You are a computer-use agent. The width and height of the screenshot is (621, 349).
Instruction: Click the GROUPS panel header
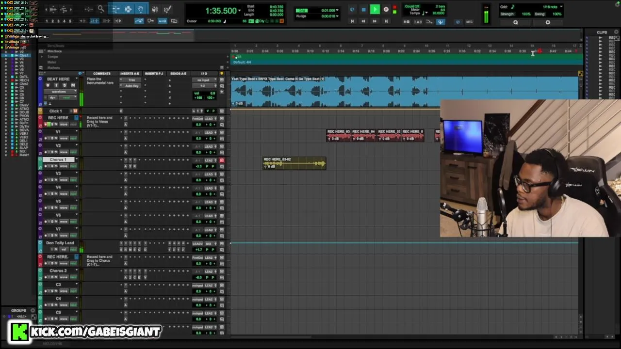pos(18,310)
